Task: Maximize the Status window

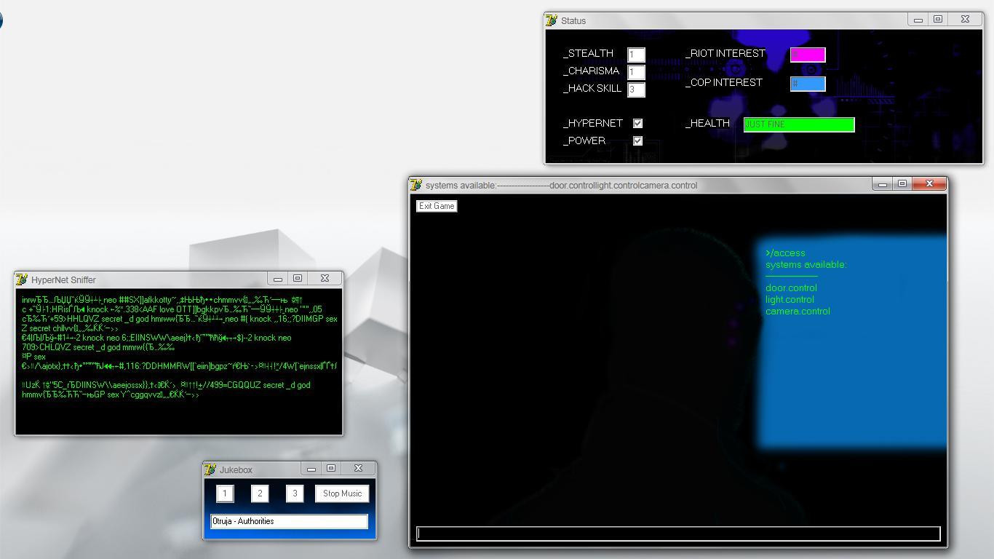Action: coord(938,20)
